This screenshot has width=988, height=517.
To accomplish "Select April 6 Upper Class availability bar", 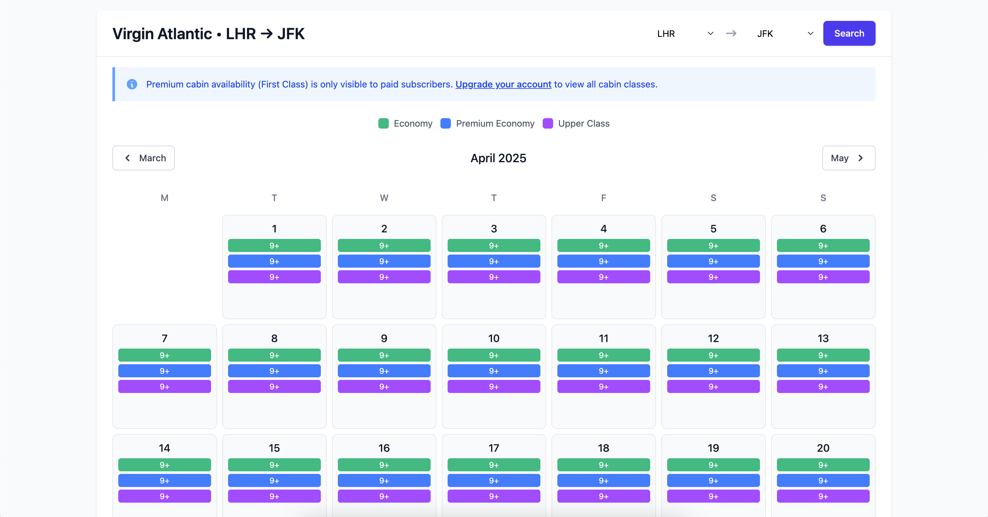I will (x=823, y=277).
